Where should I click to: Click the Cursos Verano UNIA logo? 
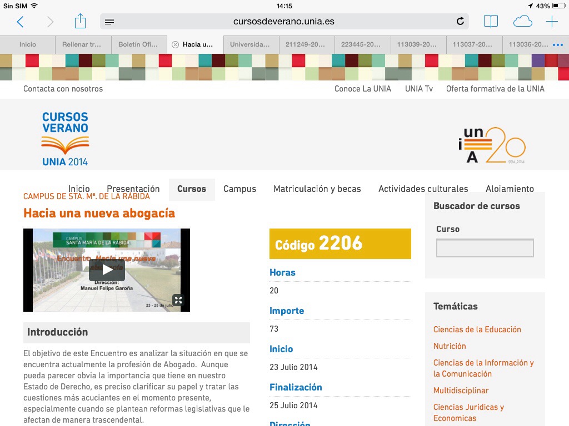click(65, 138)
